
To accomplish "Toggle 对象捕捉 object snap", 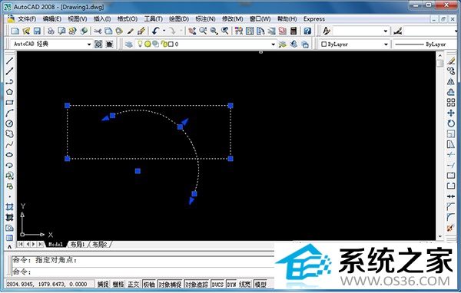I will coord(170,284).
